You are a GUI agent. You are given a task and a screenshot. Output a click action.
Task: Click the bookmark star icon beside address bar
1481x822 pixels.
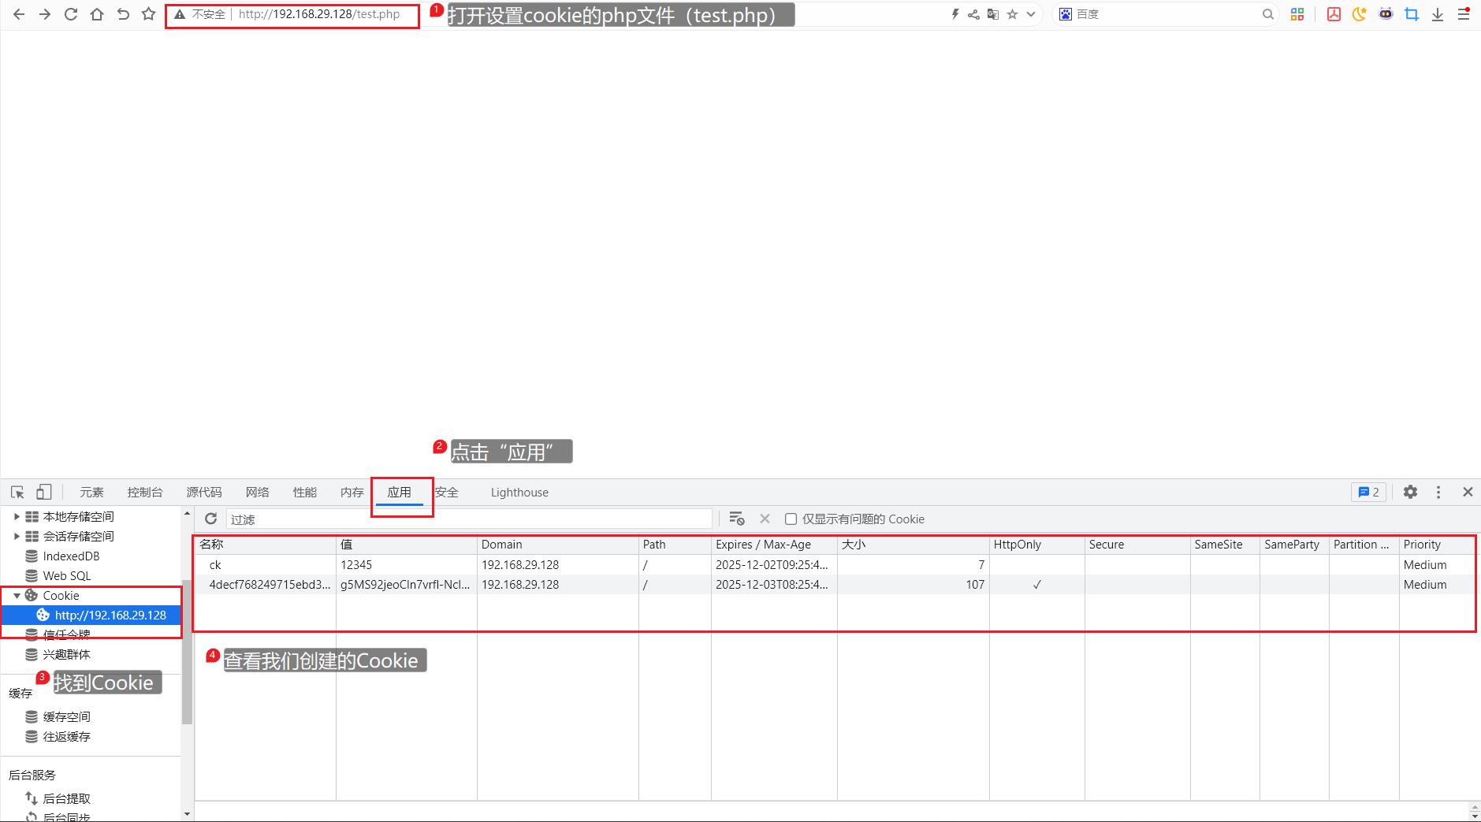point(148,14)
